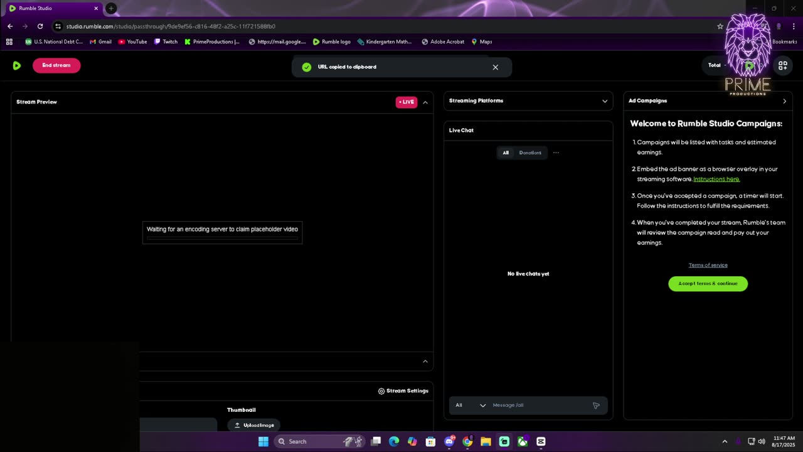Open Copilot from the taskbar

pyautogui.click(x=412, y=441)
